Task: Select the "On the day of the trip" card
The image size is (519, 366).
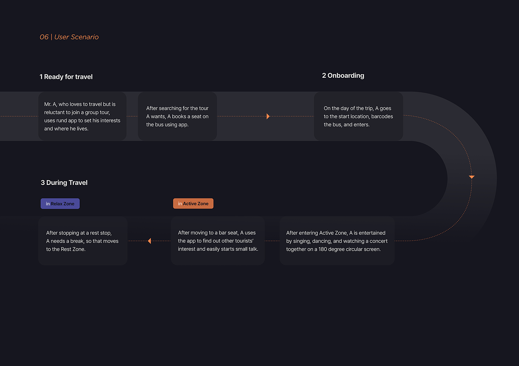Action: click(358, 116)
